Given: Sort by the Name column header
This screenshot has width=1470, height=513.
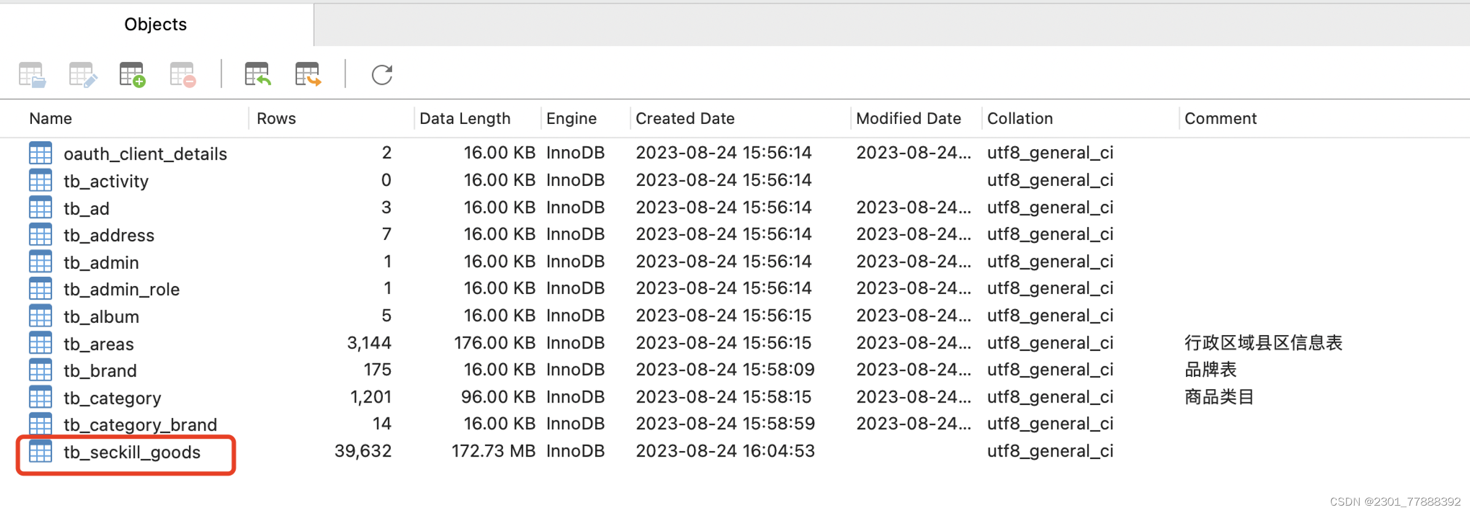Looking at the screenshot, I should click(50, 118).
